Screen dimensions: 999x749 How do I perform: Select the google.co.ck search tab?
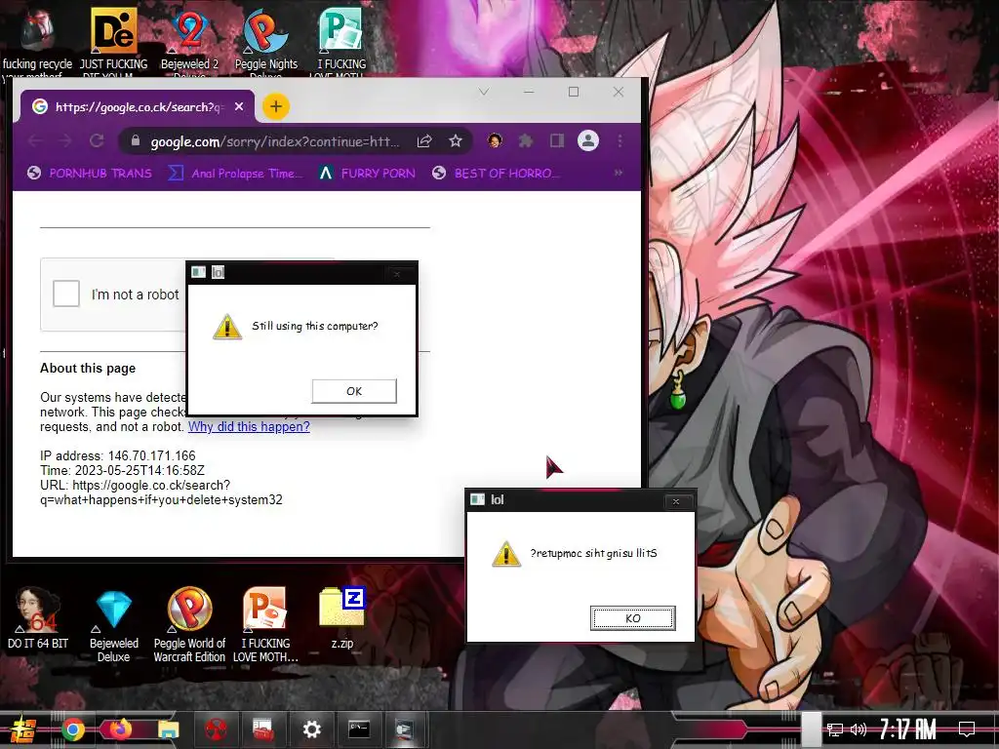139,106
